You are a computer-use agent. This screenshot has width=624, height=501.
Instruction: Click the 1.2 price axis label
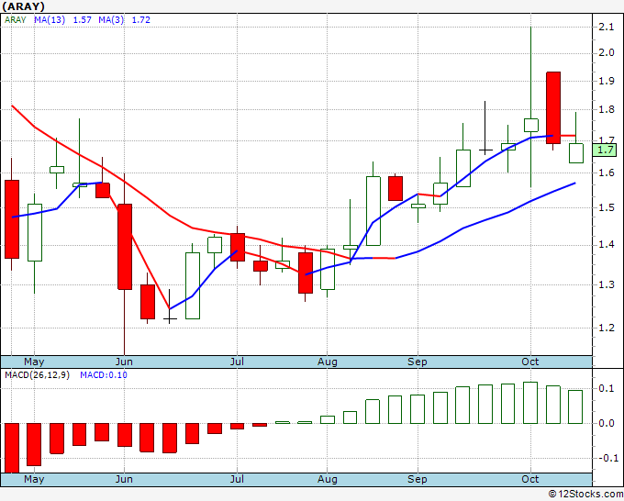(x=607, y=328)
